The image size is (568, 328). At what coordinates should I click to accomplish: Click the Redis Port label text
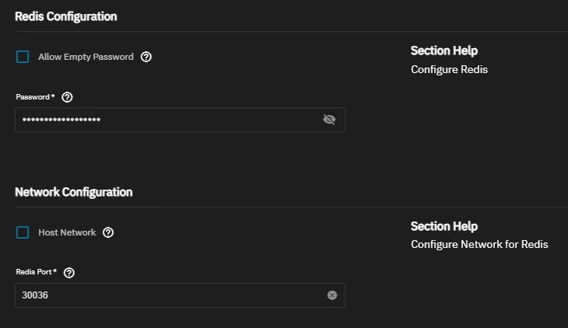(36, 273)
